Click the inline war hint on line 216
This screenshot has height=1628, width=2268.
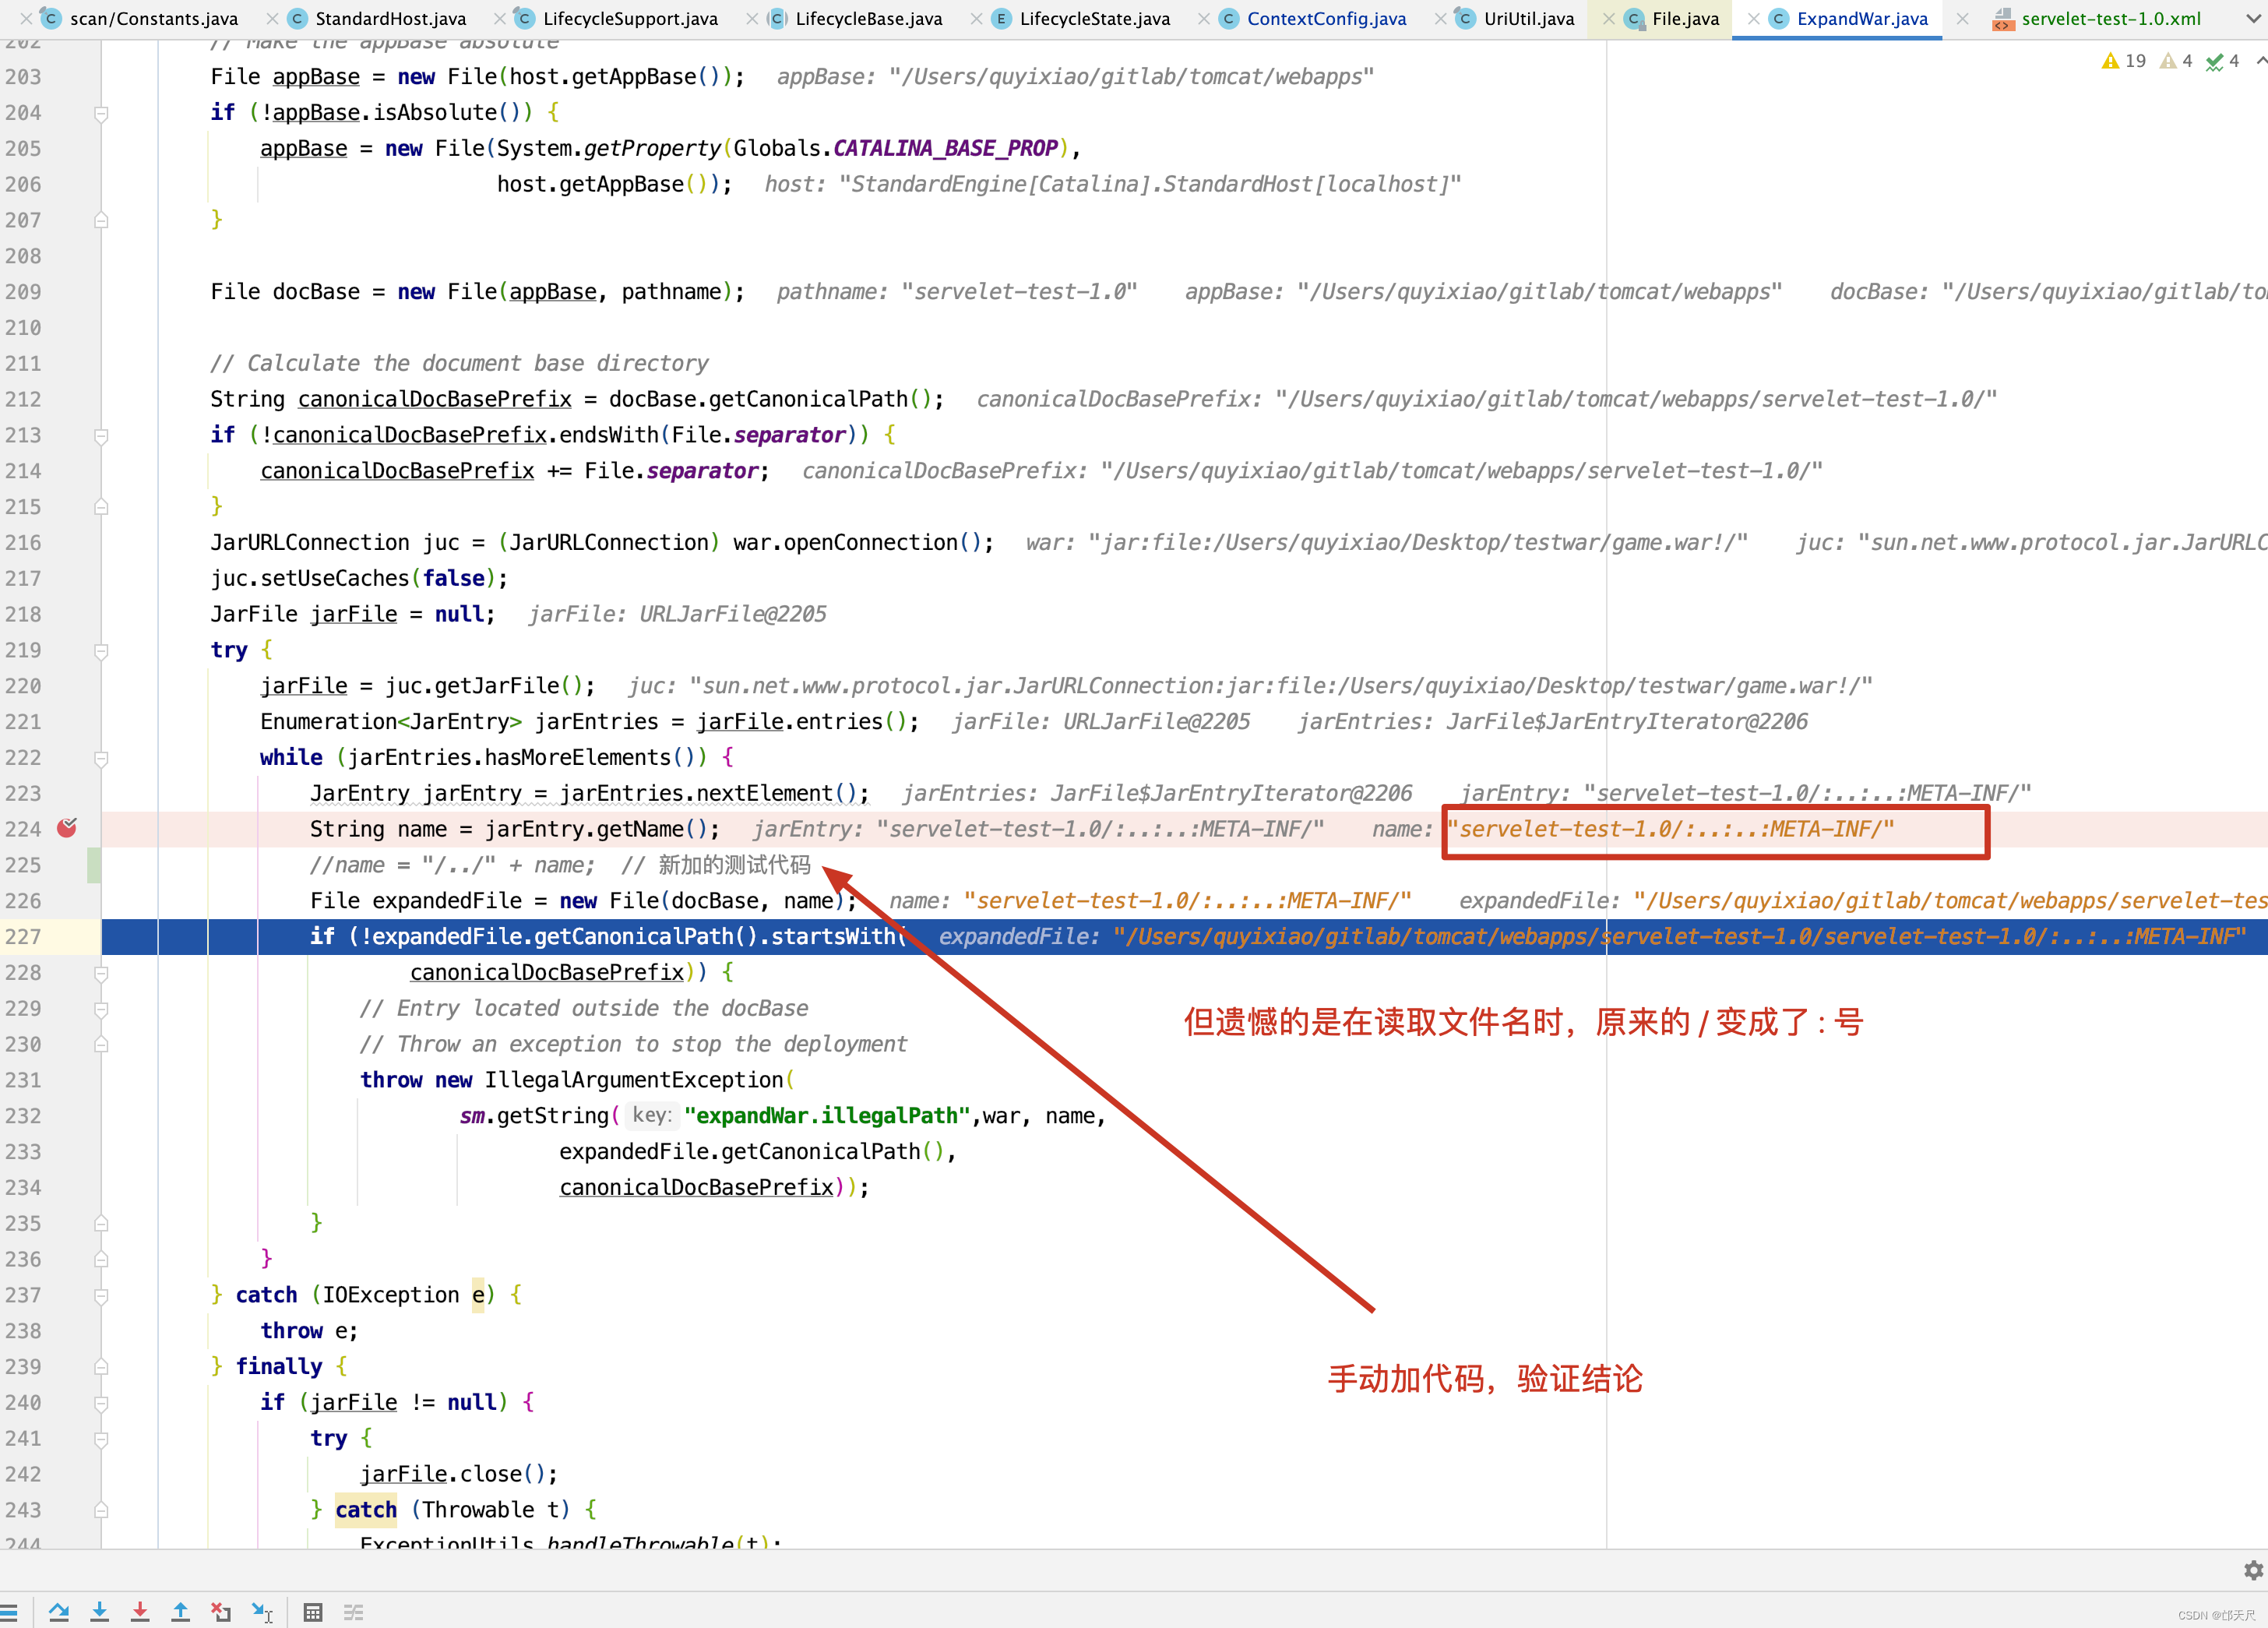click(x=1387, y=543)
